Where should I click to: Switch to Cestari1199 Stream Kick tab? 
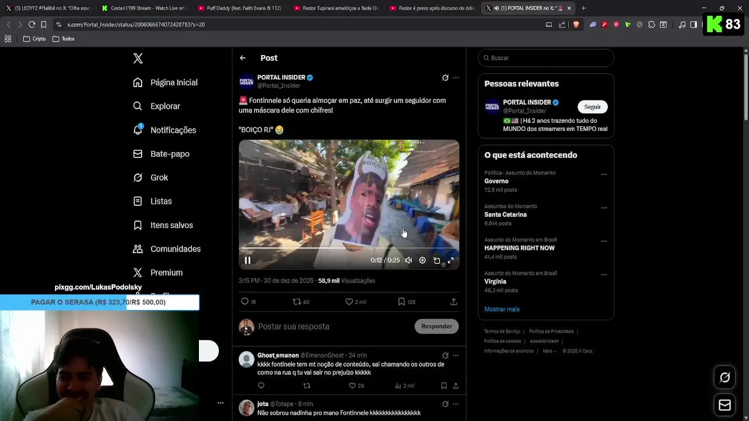[144, 8]
